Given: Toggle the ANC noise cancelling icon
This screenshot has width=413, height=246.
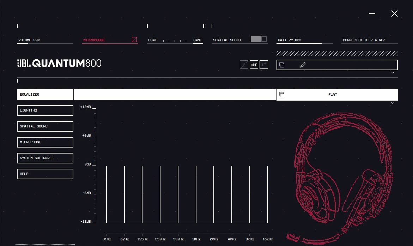Looking at the screenshot, I should [x=254, y=65].
